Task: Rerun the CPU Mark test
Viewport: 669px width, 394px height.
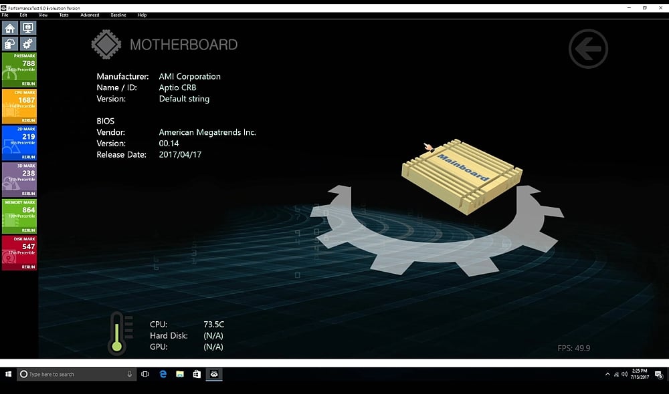Action: click(29, 121)
